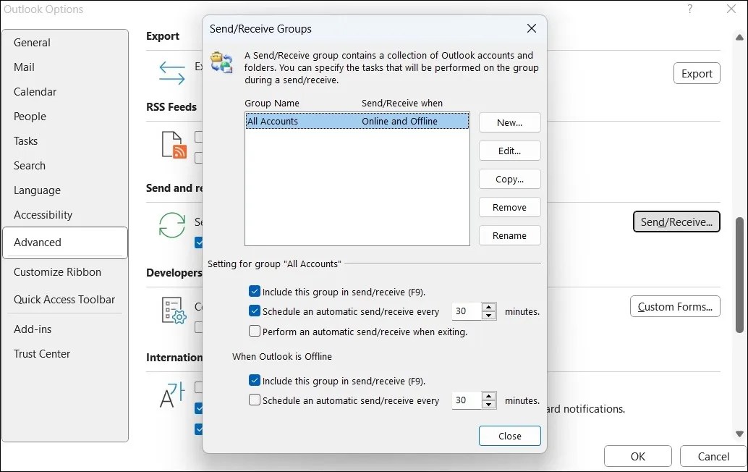Click the International language icon
This screenshot has width=748, height=472.
tap(171, 395)
